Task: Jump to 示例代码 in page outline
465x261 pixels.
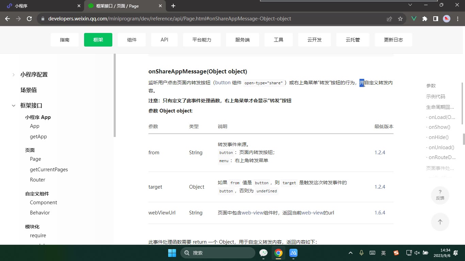Action: pos(436,97)
